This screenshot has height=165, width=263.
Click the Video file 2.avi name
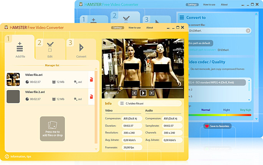pyautogui.click(x=35, y=92)
